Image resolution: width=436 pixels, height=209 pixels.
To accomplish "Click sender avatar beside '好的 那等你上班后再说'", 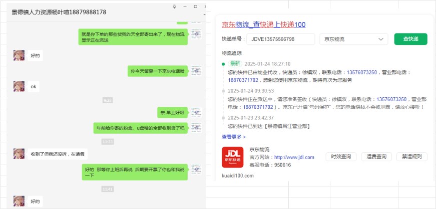I will pos(196,169).
